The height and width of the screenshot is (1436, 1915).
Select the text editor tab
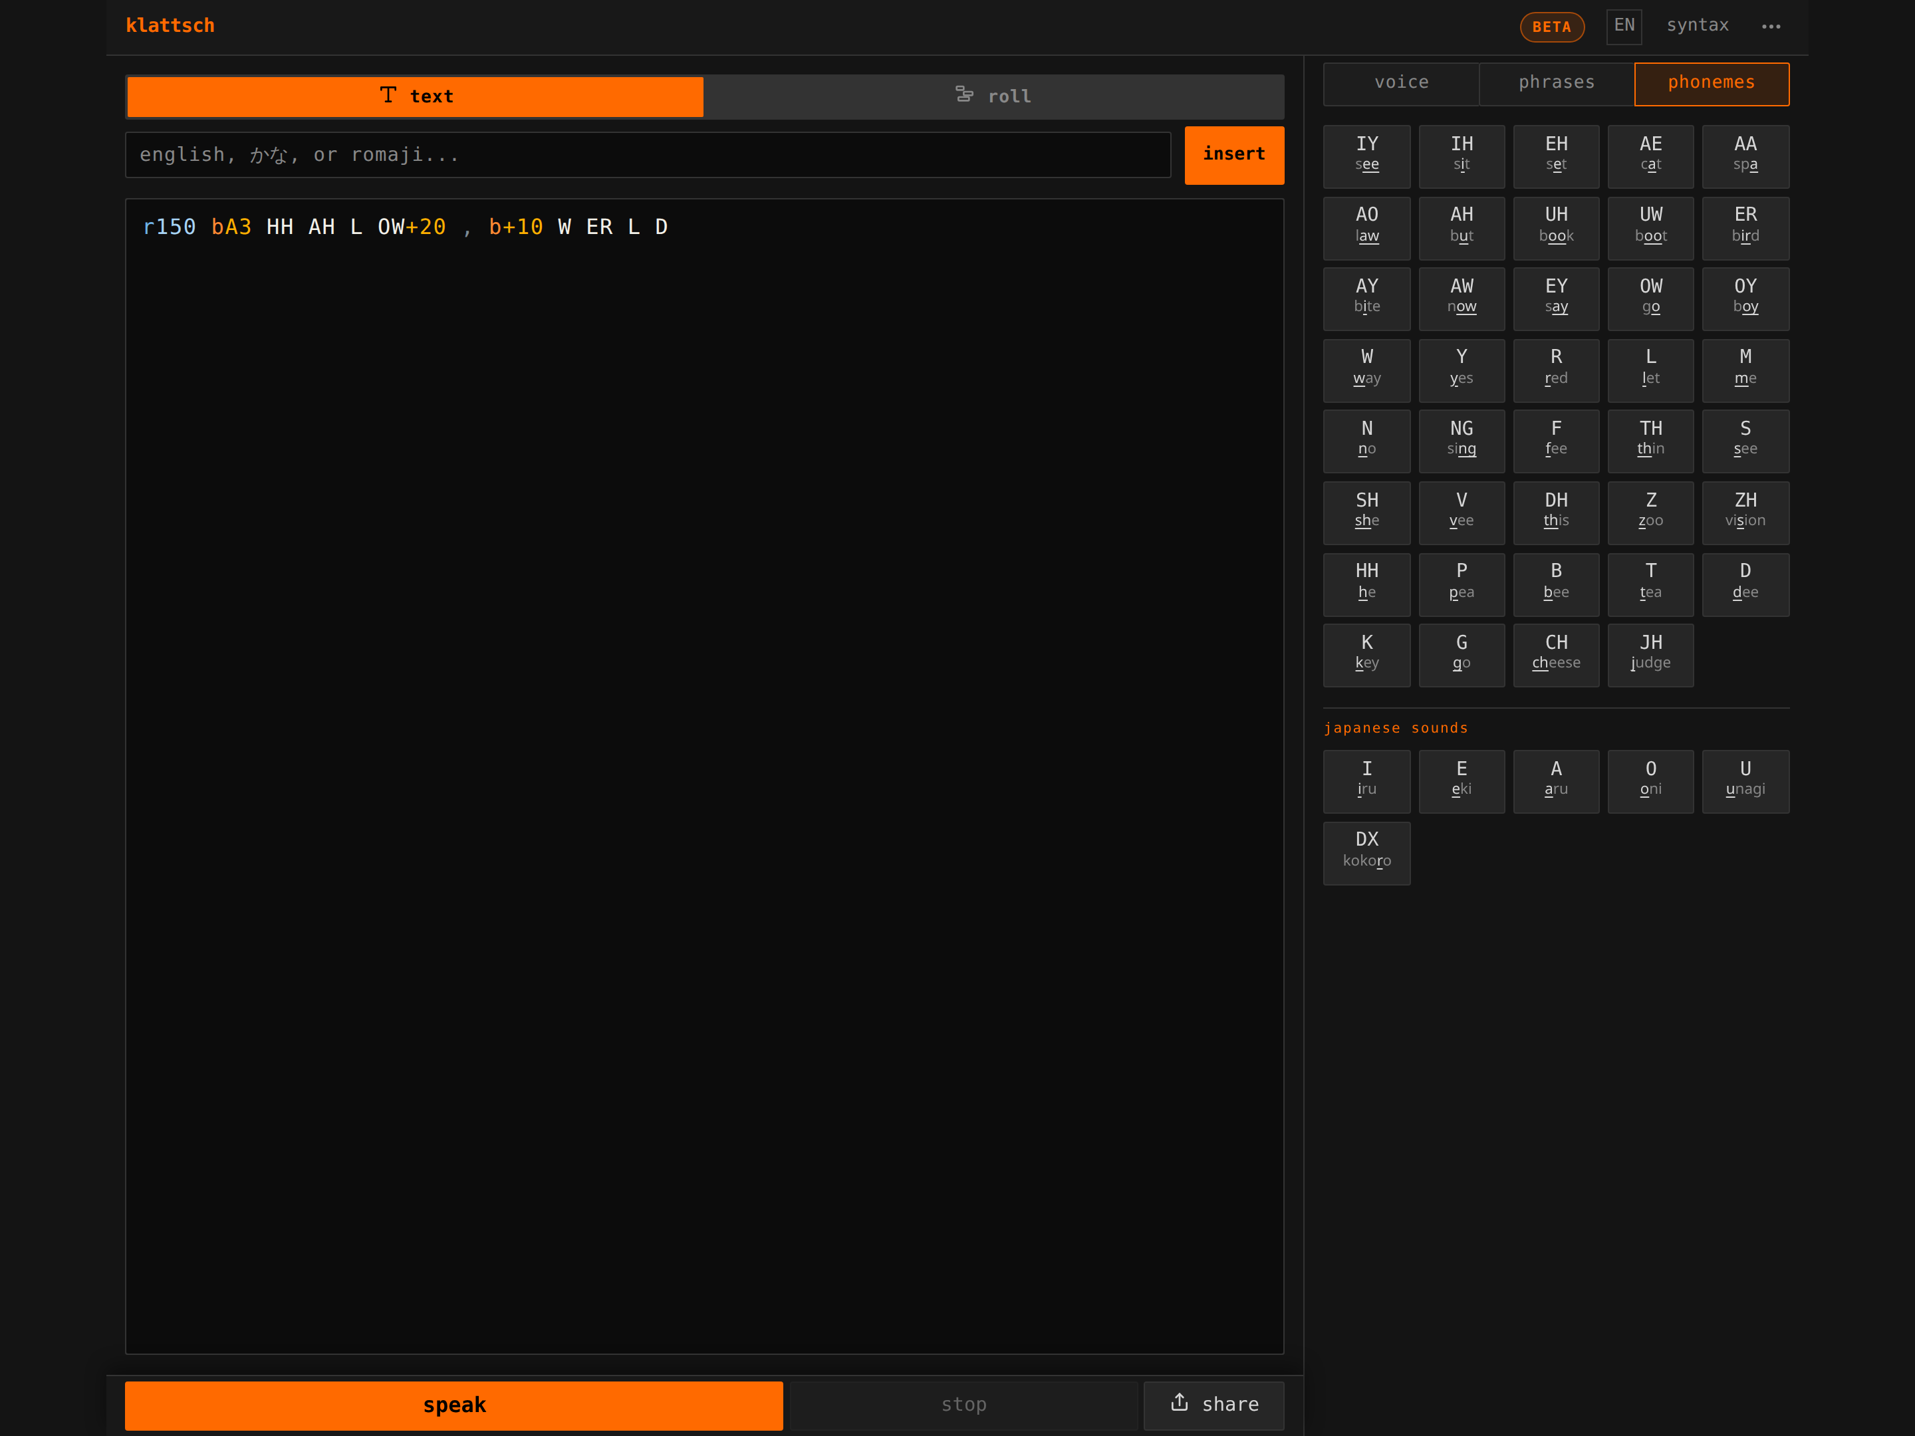coord(416,96)
